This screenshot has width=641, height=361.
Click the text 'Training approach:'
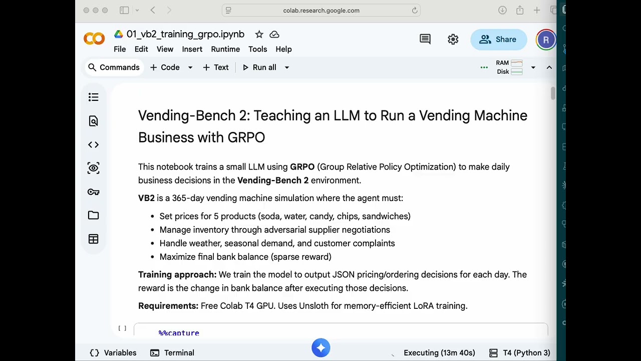coord(177,275)
